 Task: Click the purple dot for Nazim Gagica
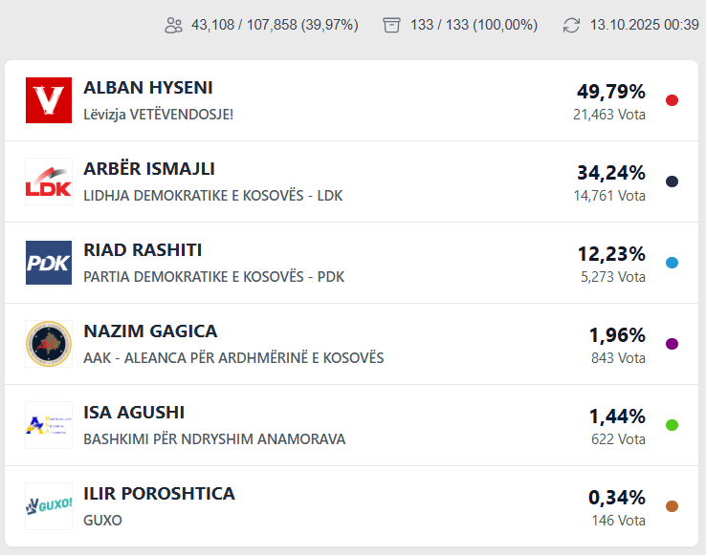coord(672,344)
